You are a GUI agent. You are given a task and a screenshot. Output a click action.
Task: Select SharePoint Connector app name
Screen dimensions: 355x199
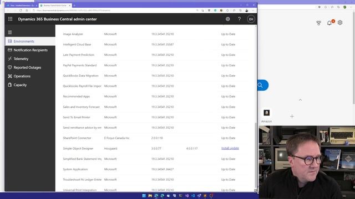tap(77, 138)
